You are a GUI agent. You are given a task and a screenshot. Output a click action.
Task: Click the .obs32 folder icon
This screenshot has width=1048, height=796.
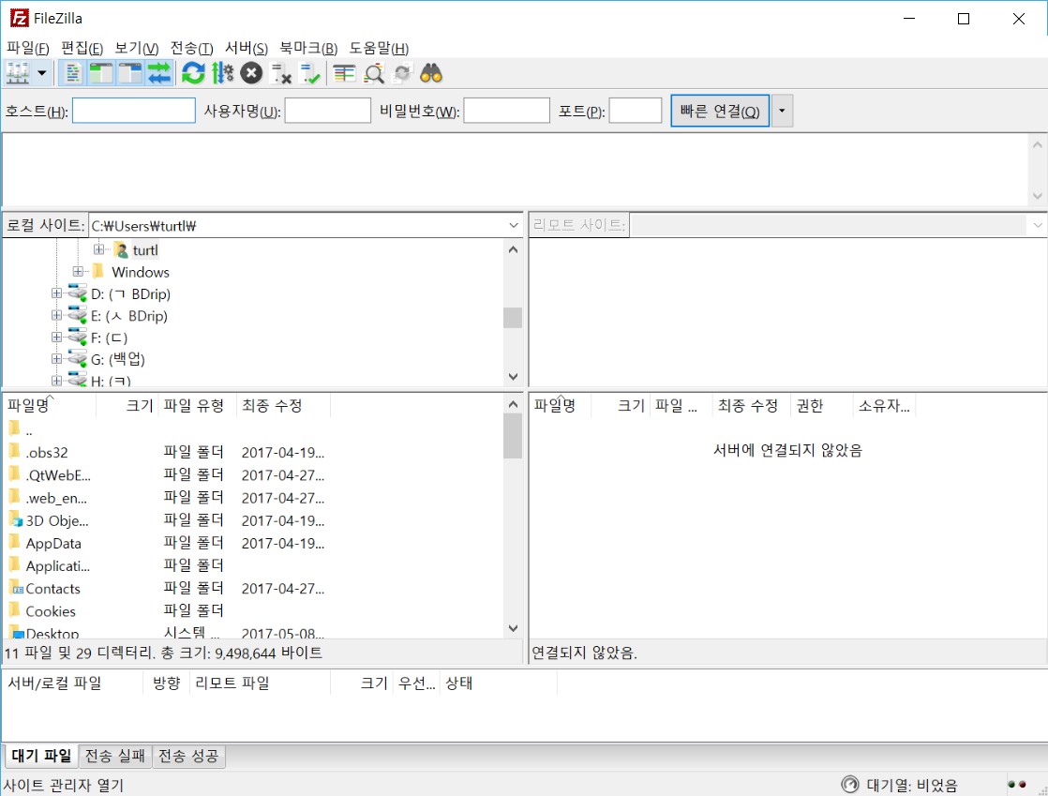14,452
